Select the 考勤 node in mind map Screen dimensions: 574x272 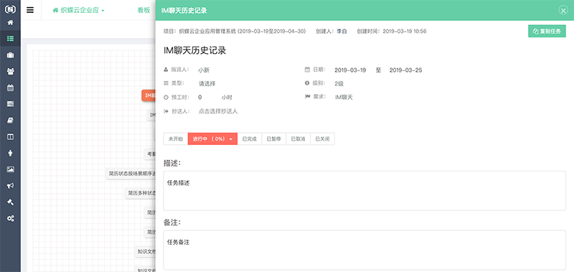click(x=151, y=154)
